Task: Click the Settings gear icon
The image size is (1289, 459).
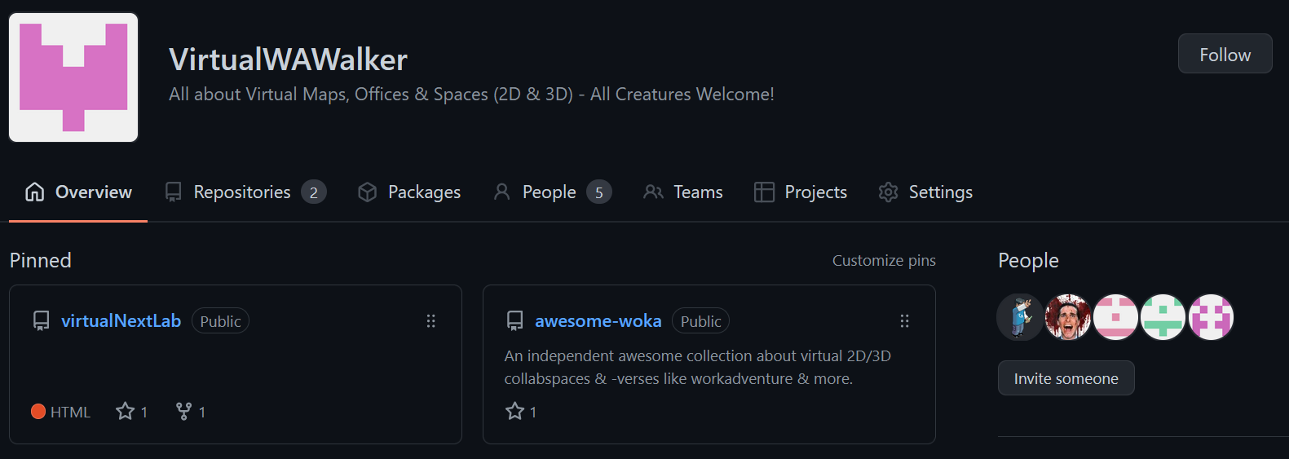Action: (x=888, y=192)
